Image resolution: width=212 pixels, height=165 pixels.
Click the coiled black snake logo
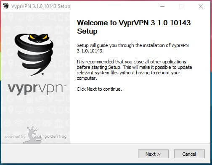pyautogui.click(x=34, y=55)
